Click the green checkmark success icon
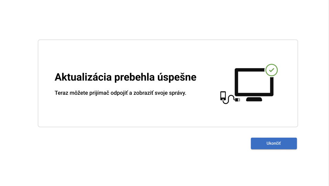Screen dimensions: 329x186 (x=272, y=70)
